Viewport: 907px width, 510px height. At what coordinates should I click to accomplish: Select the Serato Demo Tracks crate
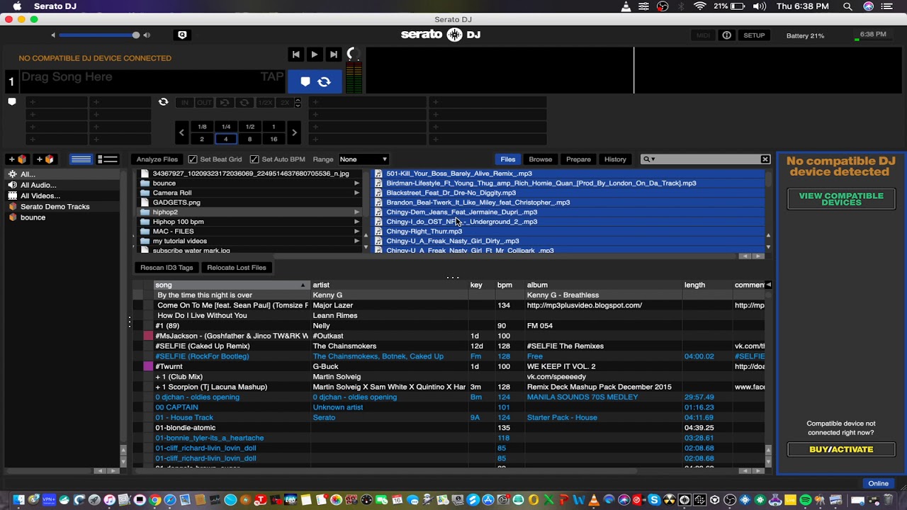55,207
